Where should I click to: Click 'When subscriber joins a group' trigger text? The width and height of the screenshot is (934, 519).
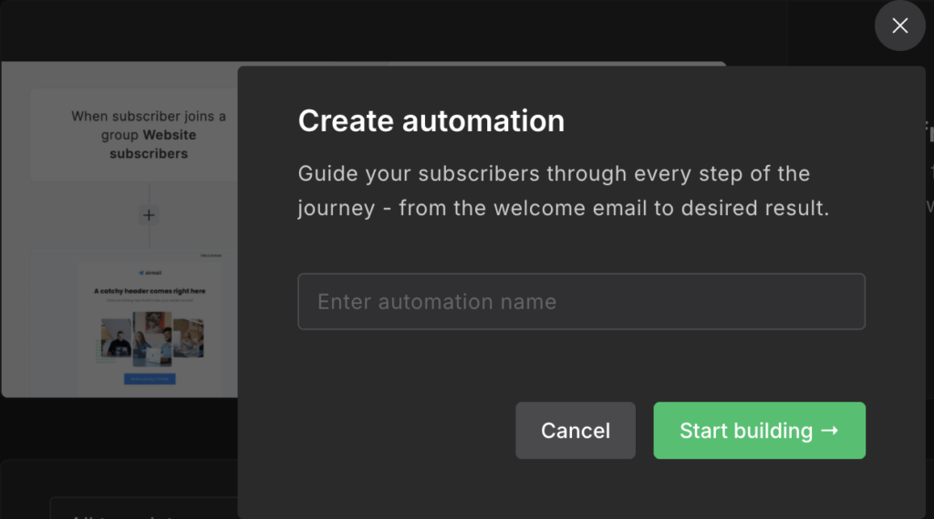point(149,135)
